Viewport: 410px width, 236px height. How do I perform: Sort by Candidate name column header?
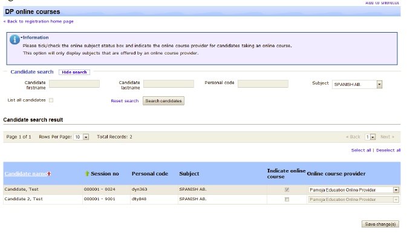(x=25, y=174)
